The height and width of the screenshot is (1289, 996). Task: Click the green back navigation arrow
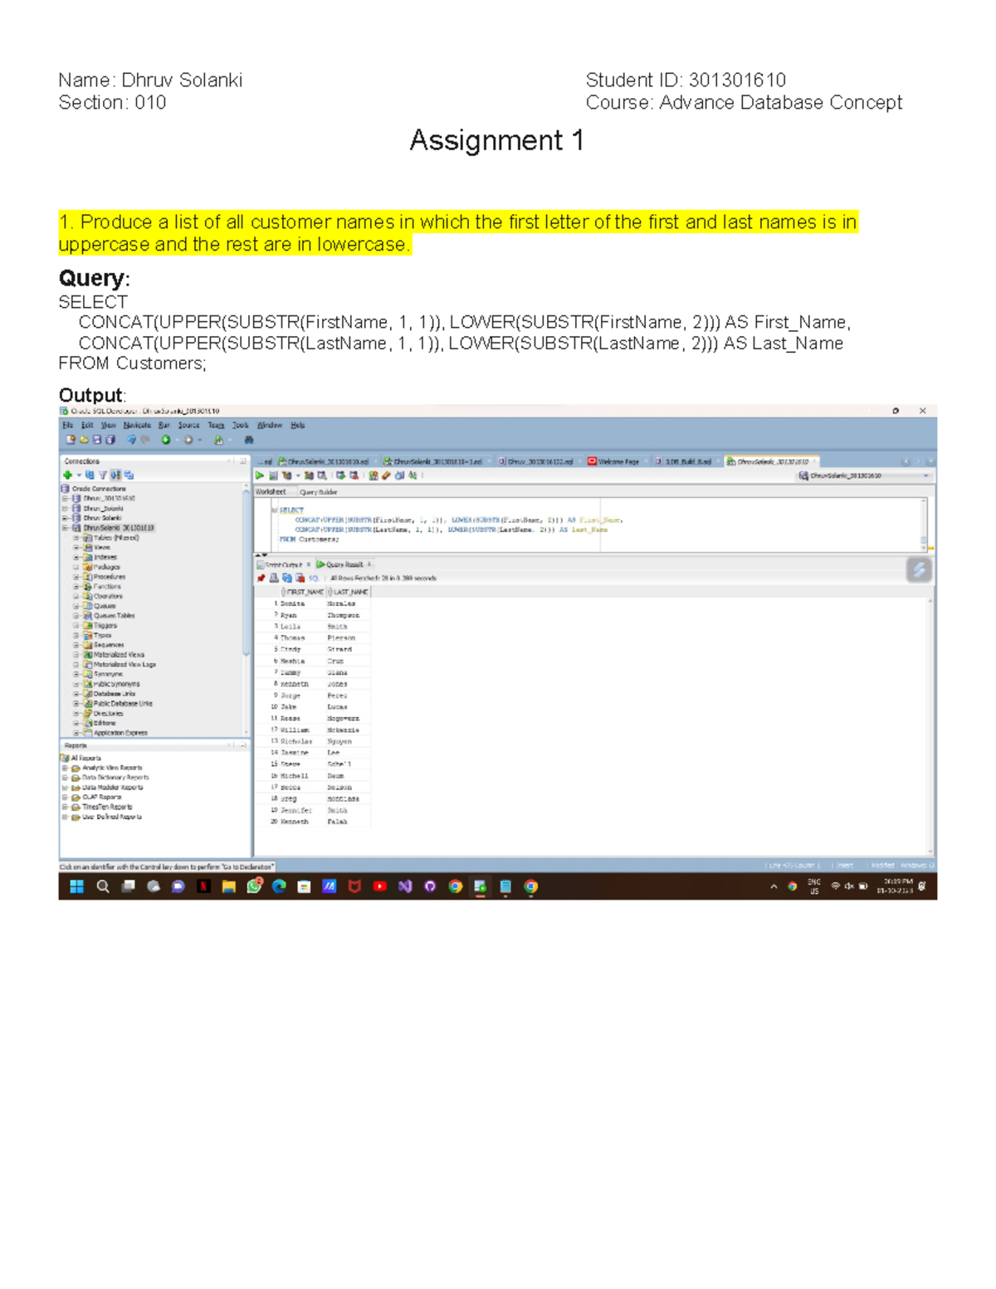(x=165, y=439)
